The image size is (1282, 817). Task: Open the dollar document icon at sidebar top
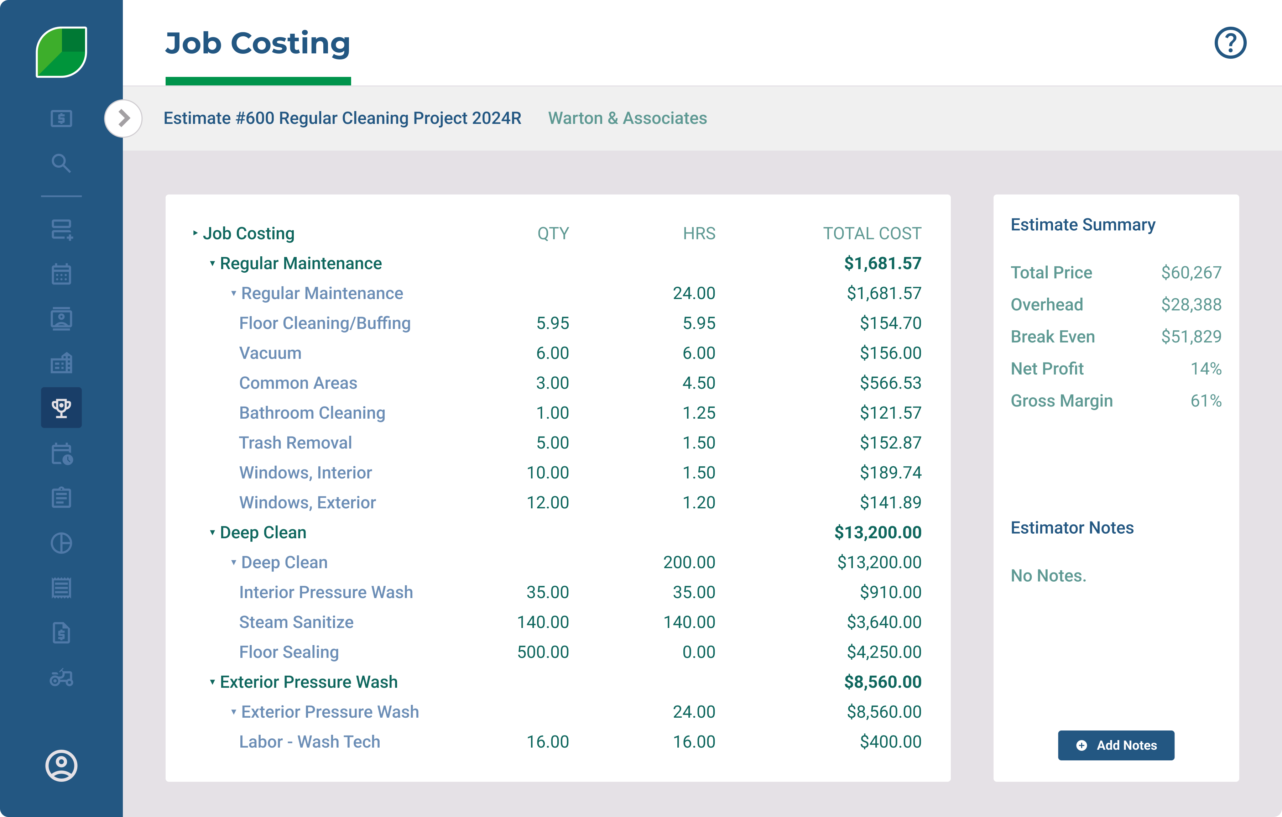tap(61, 119)
